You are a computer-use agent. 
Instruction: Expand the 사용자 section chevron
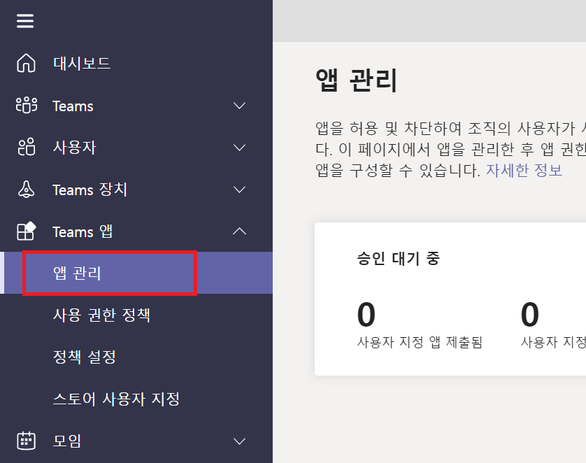pos(239,148)
